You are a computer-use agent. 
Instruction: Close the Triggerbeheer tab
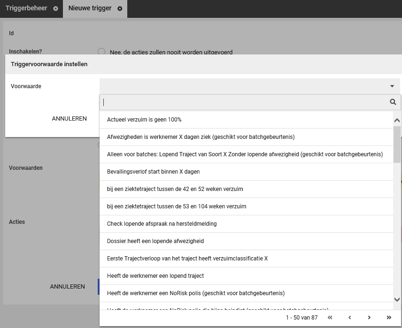coord(55,9)
